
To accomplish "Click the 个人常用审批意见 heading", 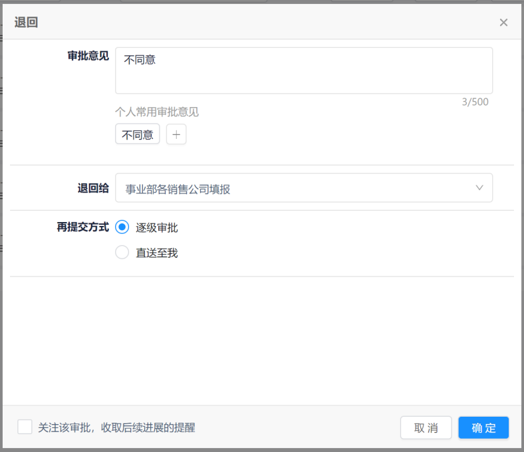I will pos(157,112).
